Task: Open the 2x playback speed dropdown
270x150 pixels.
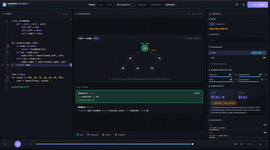Action: click(263, 144)
